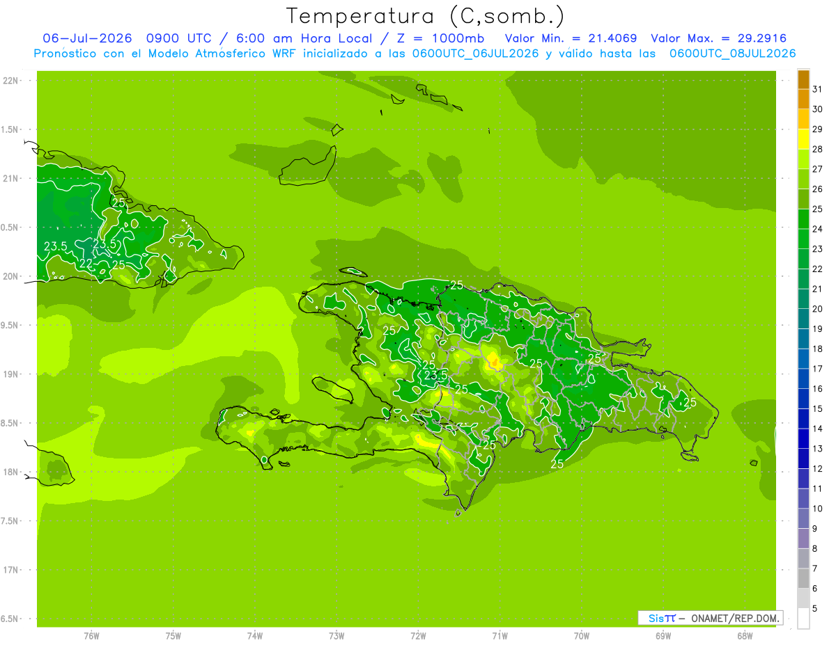The width and height of the screenshot is (836, 645).
Task: Click the '0900 UTC' time text
Action: point(178,38)
